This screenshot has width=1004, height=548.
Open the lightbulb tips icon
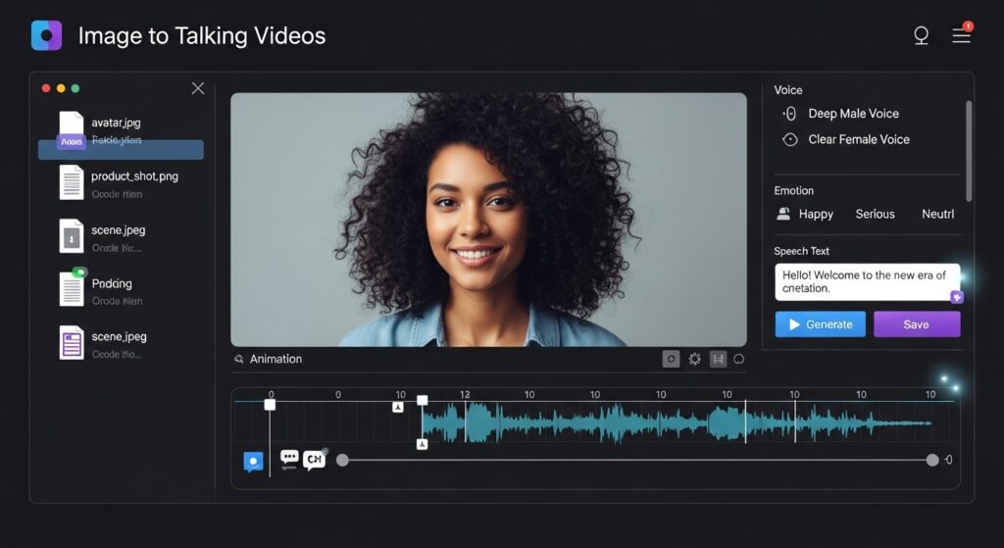(x=921, y=36)
